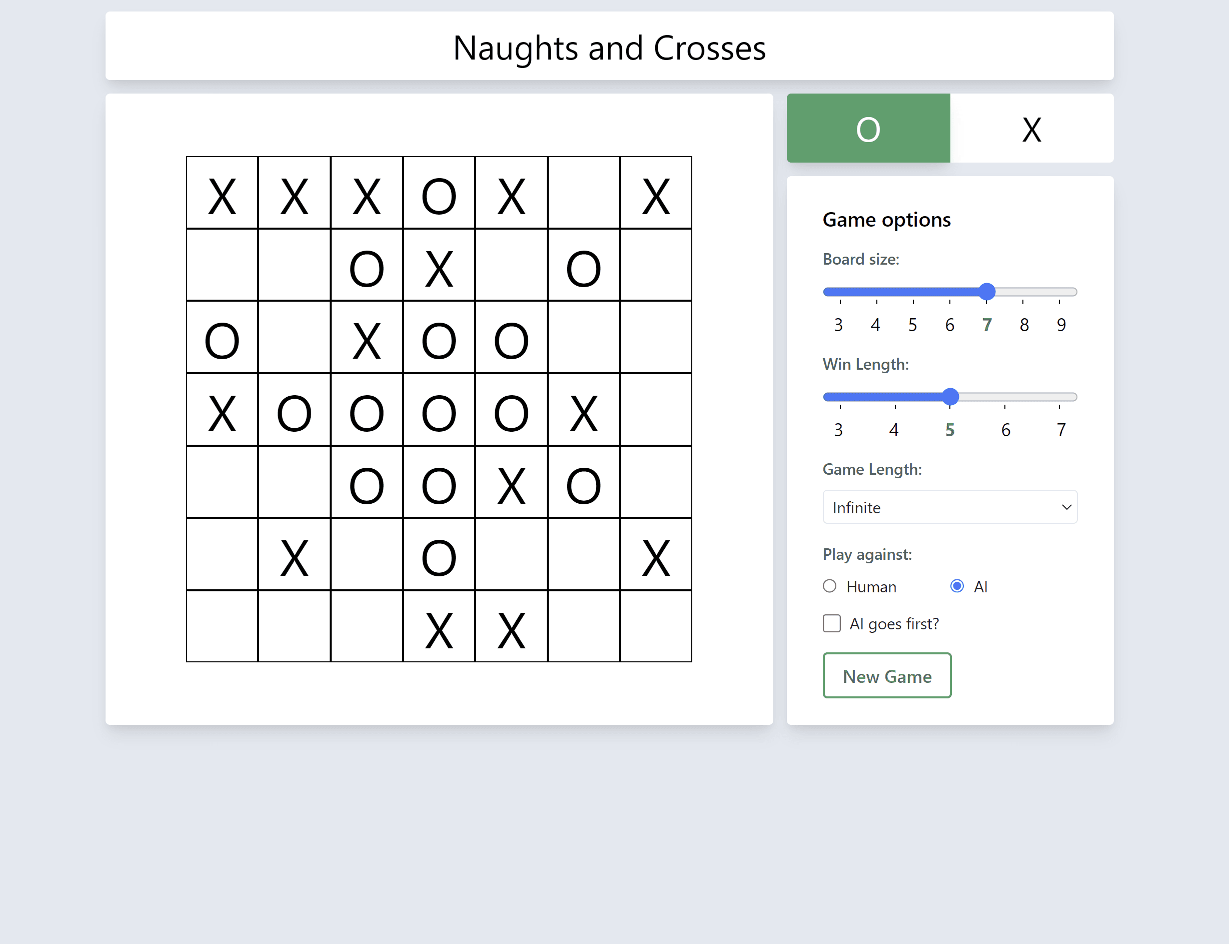Click empty cell between X and O in sixth row
1229x944 pixels.
367,554
